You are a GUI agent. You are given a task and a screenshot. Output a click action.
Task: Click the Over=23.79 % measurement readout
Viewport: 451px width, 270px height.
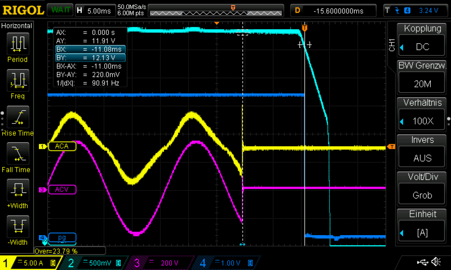56,251
